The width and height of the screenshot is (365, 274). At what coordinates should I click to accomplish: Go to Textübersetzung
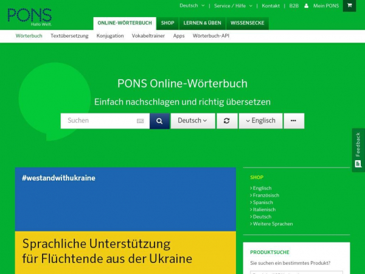(x=69, y=36)
